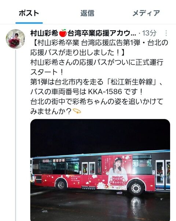Viewport: 176px width, 221px height.
Task: Click the red apple emoji in account name
Action: click(x=63, y=33)
